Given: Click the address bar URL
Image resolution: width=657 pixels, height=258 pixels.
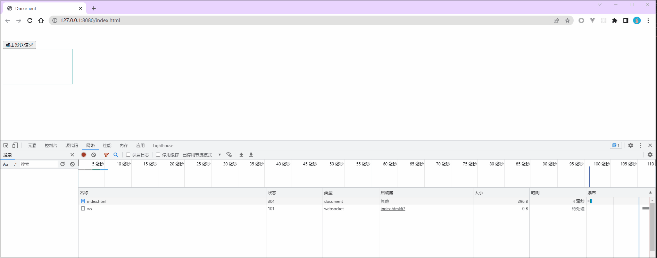Looking at the screenshot, I should tap(90, 20).
